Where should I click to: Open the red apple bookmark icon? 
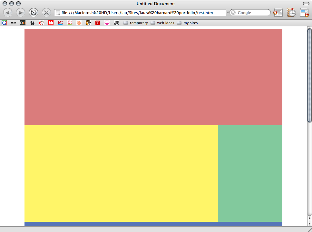point(41,23)
